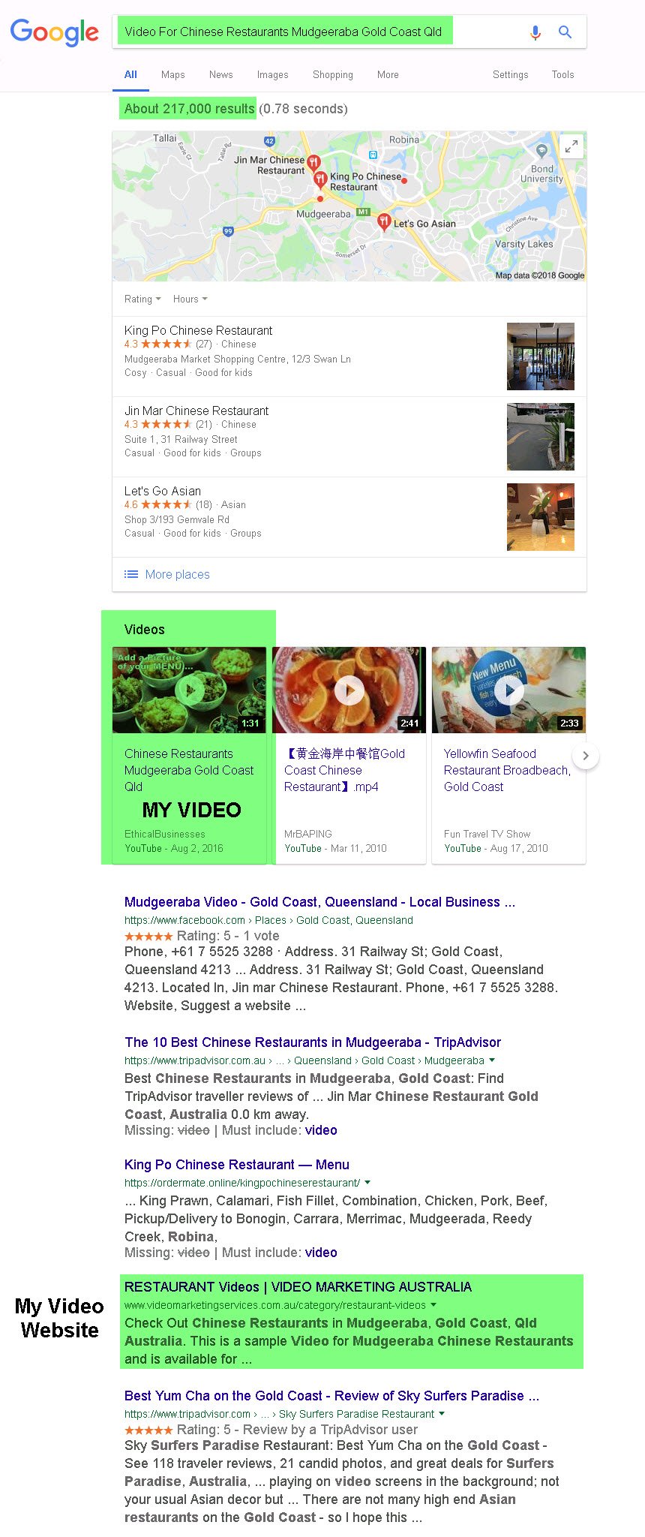The height and width of the screenshot is (1537, 645).
Task: Click the Jin Mar Chinese Restaurant map pin
Action: tap(314, 162)
